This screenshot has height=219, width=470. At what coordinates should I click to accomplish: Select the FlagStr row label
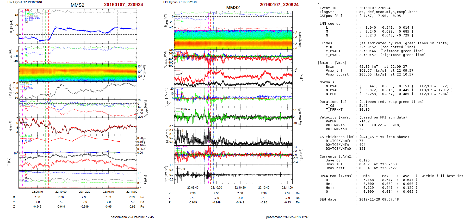coord(327,12)
